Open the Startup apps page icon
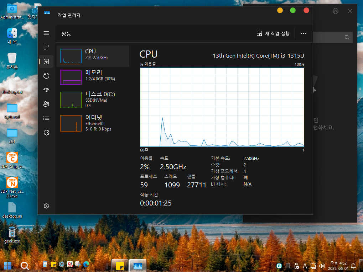 click(46, 90)
